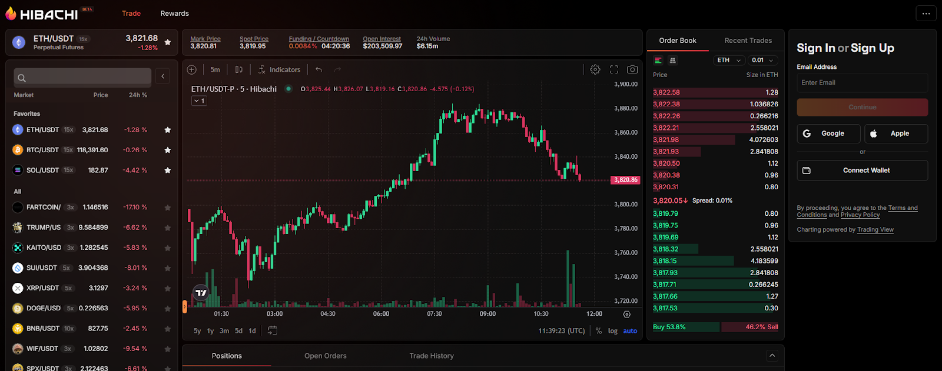Click the market search input field
This screenshot has width=942, height=371.
[82, 77]
